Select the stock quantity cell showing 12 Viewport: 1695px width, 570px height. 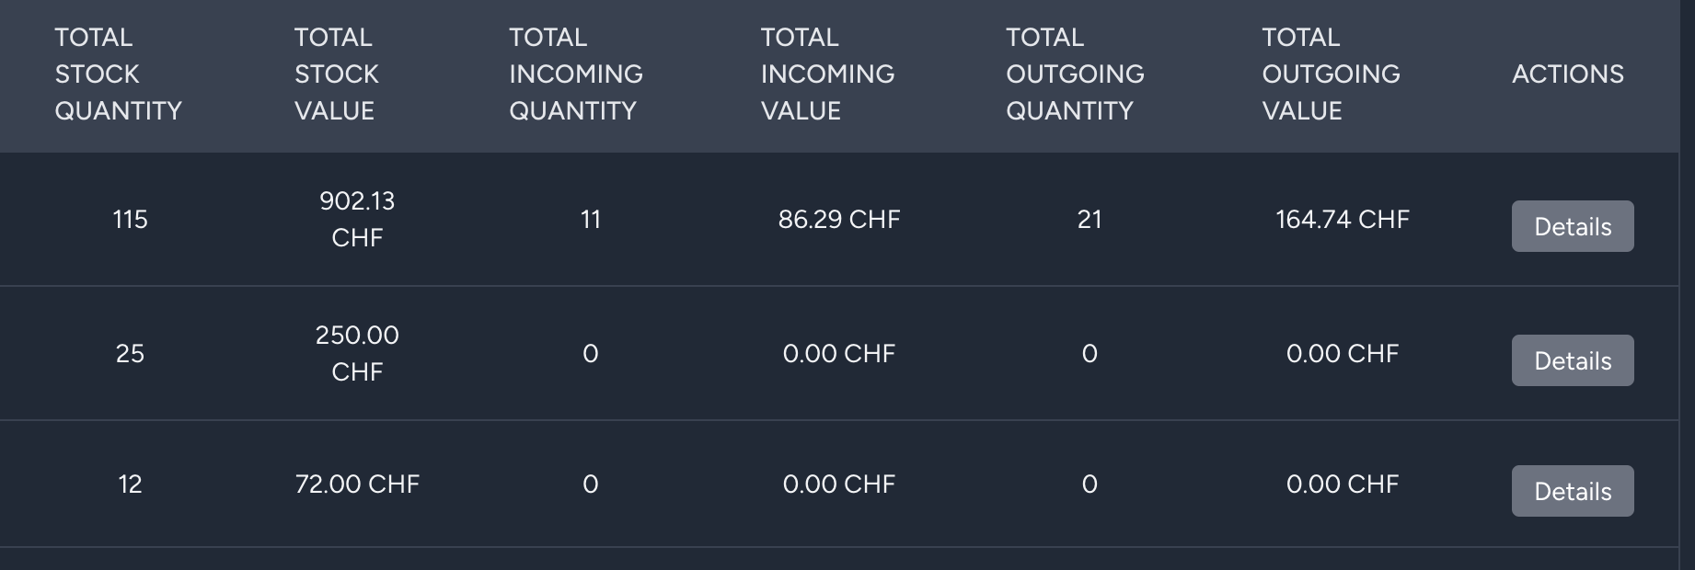coord(130,484)
